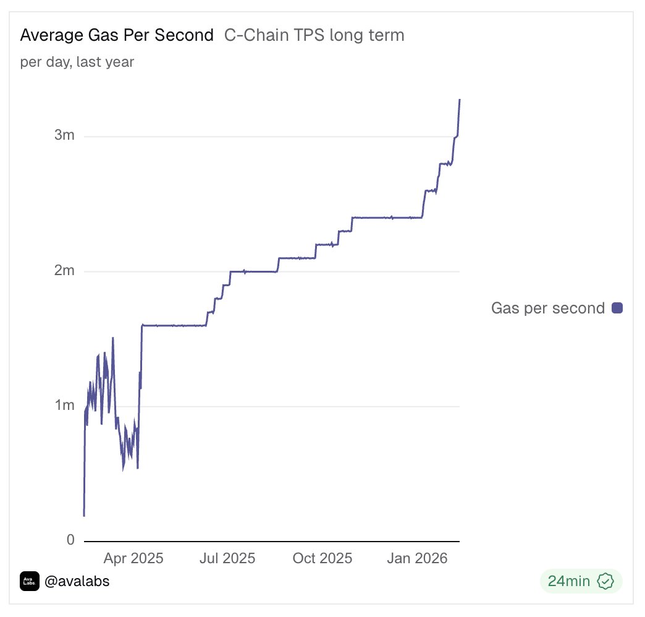Click the line's starting point near zero
Image resolution: width=645 pixels, height=617 pixels.
click(x=83, y=515)
